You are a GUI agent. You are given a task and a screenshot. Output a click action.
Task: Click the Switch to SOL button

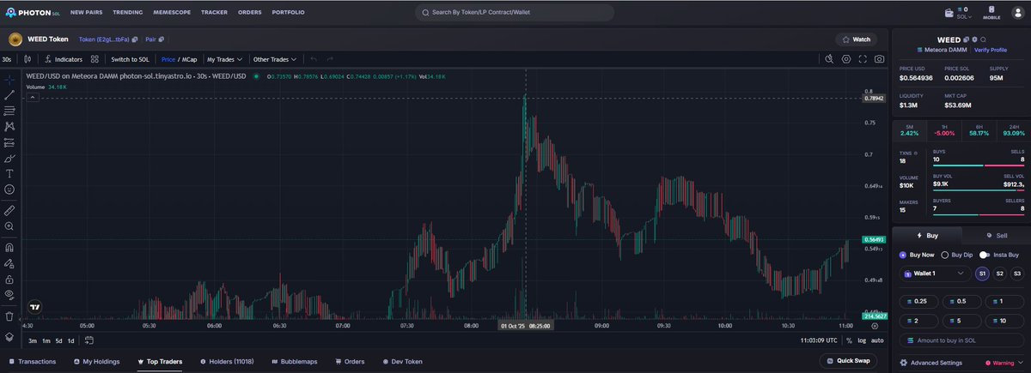tap(130, 59)
